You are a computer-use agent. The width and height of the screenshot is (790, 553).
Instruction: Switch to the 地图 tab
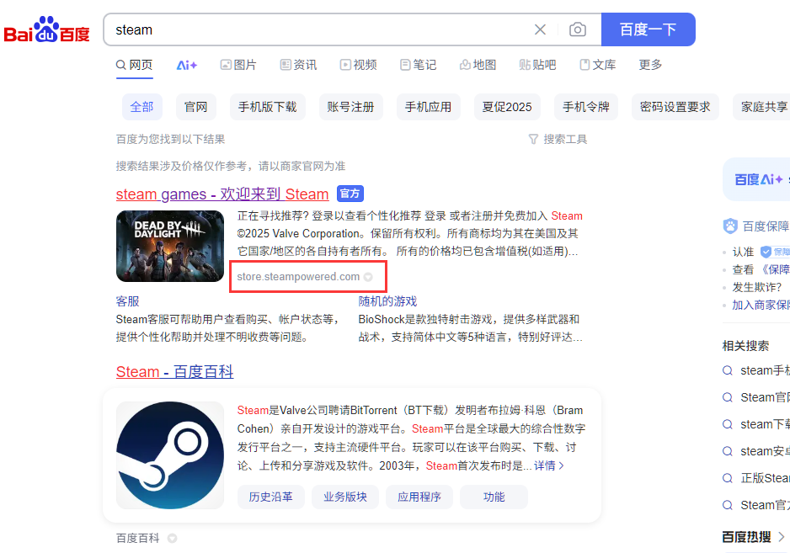pos(478,65)
